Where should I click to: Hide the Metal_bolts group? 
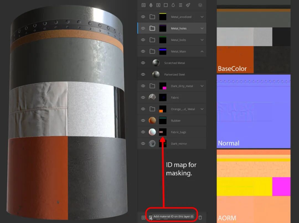[x=143, y=40]
